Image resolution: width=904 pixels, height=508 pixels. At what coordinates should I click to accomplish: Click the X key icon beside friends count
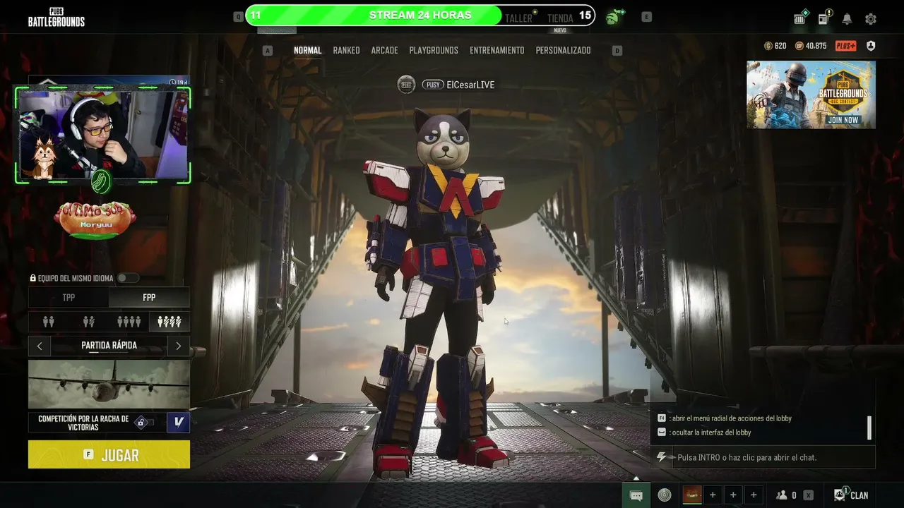(x=808, y=495)
